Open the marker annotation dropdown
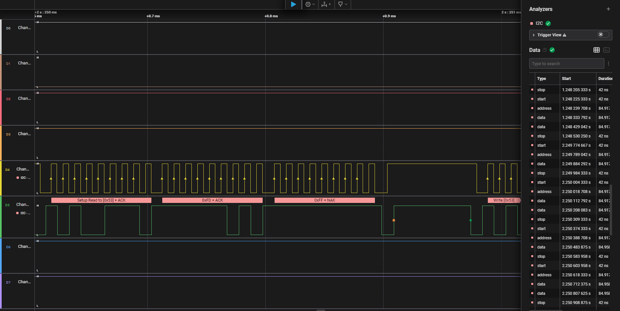 coord(342,4)
